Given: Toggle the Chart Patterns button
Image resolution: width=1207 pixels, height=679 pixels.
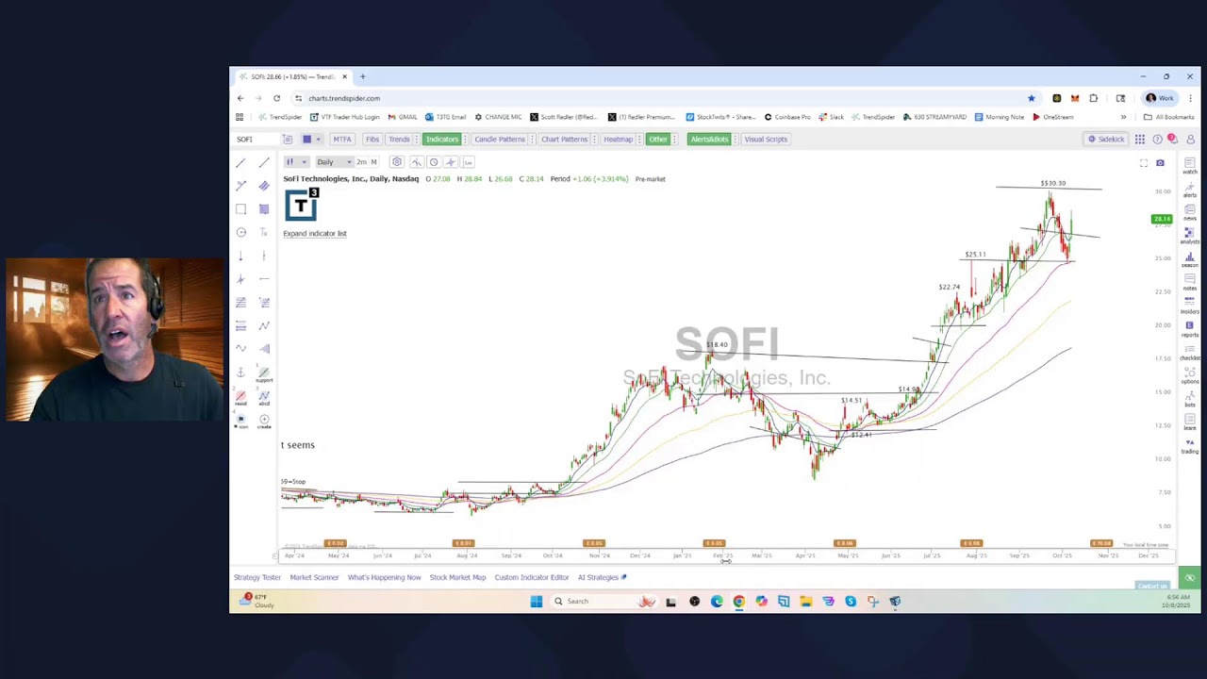Looking at the screenshot, I should pos(564,140).
